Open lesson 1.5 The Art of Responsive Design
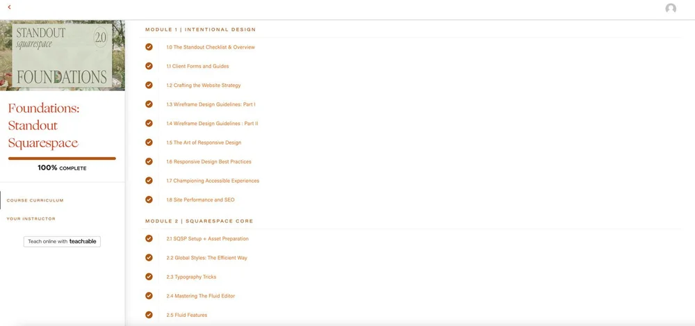695x326 pixels. [x=204, y=142]
